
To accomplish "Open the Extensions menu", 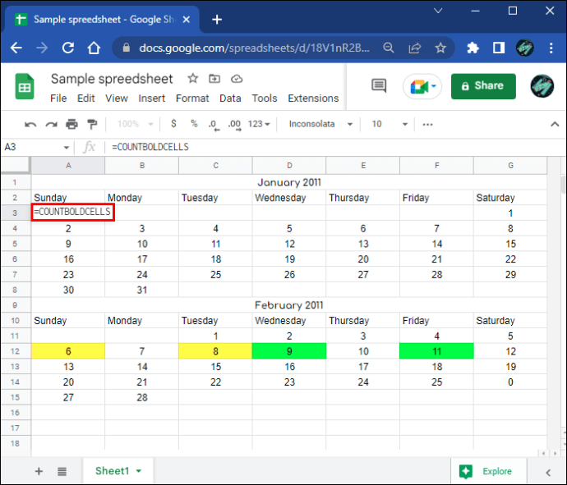I will (313, 98).
